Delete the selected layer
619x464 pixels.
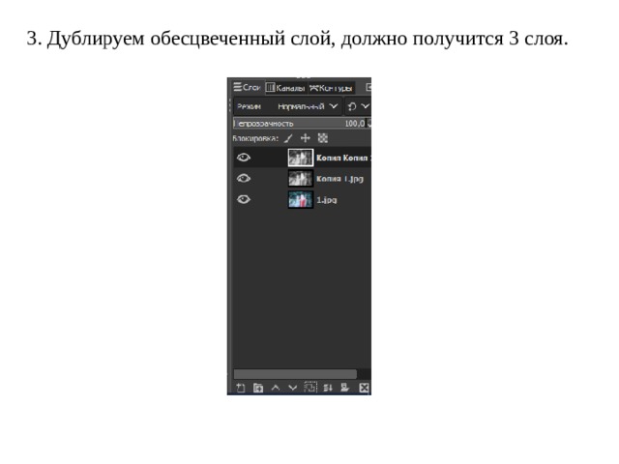[364, 388]
